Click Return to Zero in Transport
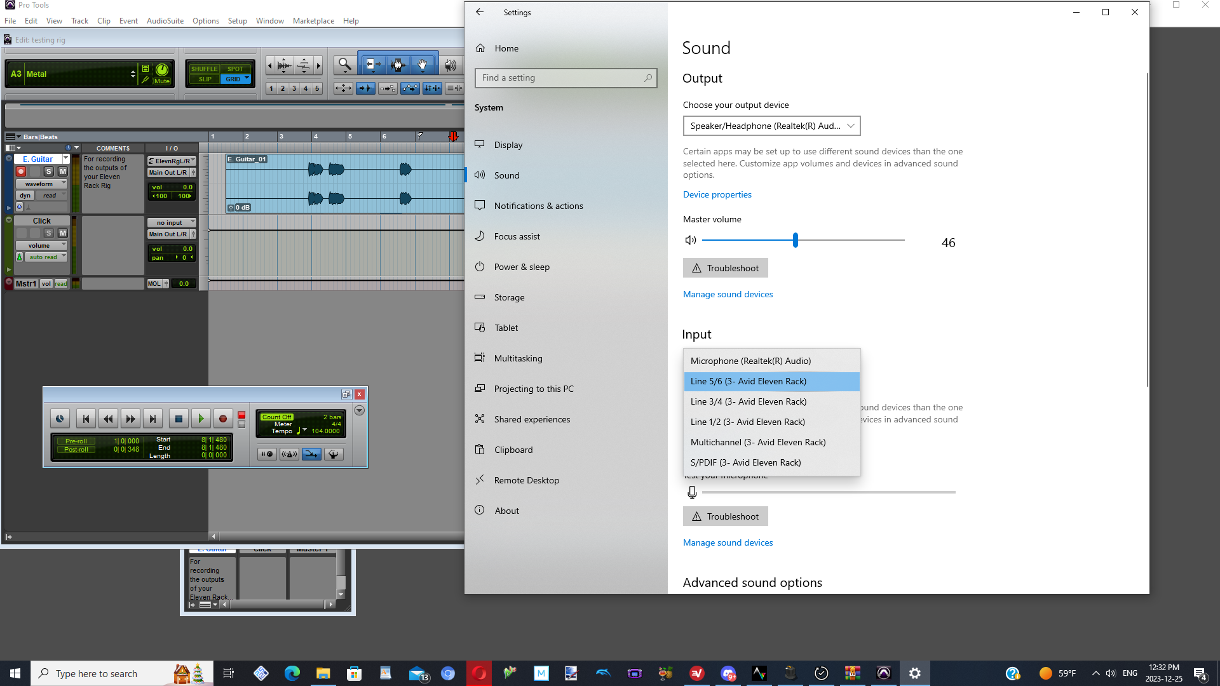The image size is (1220, 686). [x=86, y=419]
